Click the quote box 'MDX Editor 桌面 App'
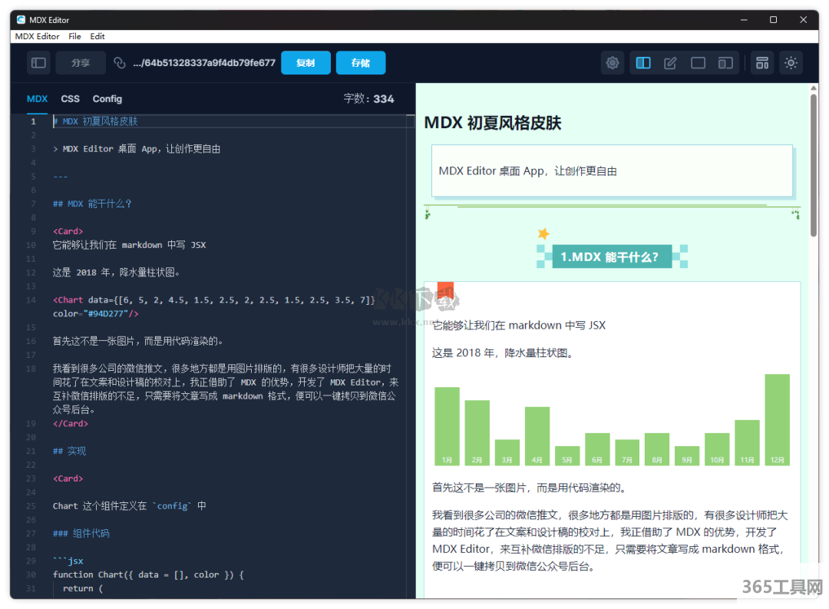The width and height of the screenshot is (829, 609). (x=612, y=171)
